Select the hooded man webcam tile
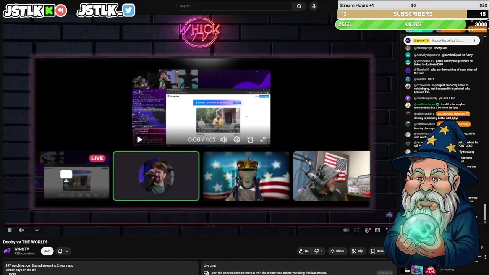The width and height of the screenshot is (489, 275). tap(331, 176)
